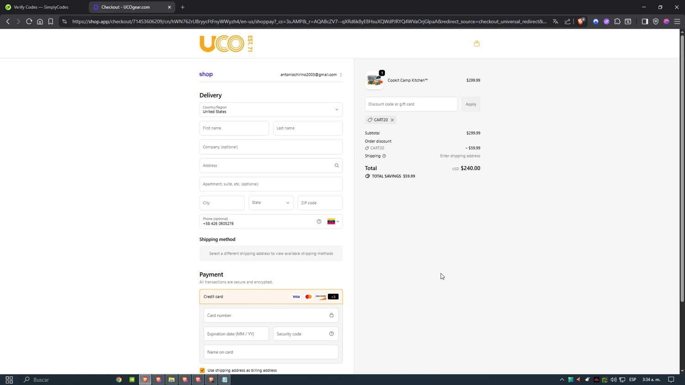Screen dimensions: 685x385
Task: Click the Card number field
Action: pos(271,315)
